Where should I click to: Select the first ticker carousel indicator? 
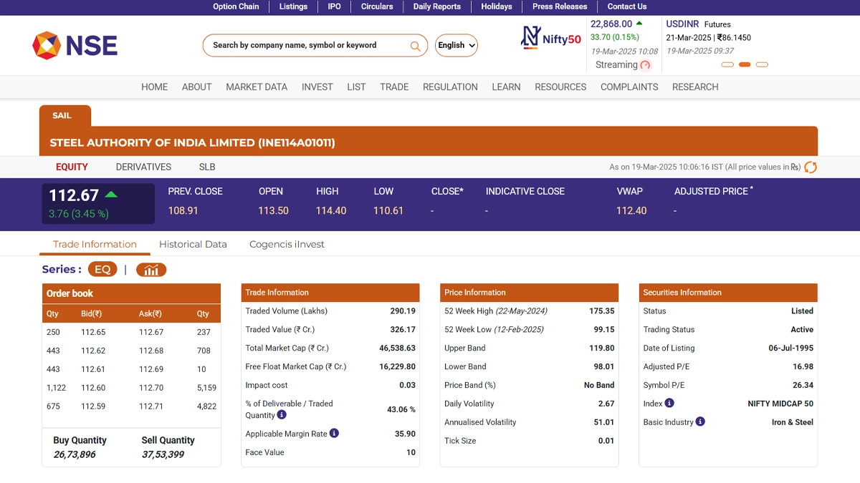coord(727,64)
